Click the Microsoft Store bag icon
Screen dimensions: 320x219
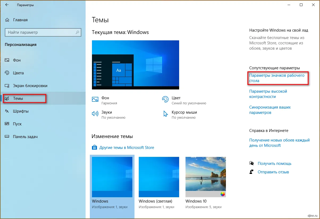(94, 147)
